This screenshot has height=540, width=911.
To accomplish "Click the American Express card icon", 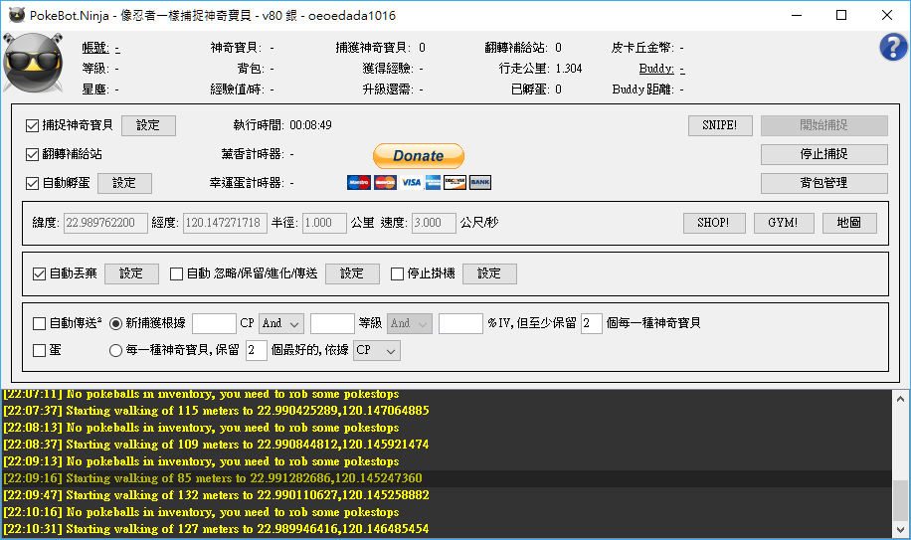I will click(x=433, y=182).
